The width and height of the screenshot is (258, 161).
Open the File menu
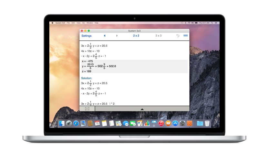[x=68, y=23]
